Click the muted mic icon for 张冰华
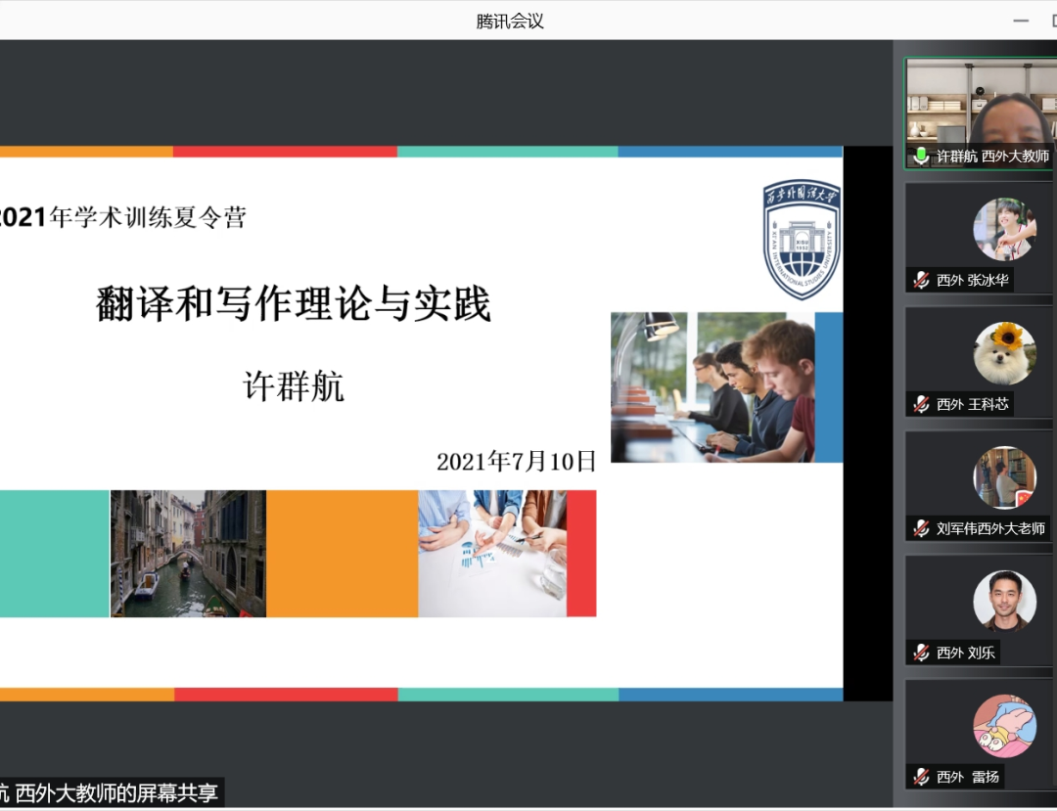Viewport: 1057px width, 811px height. (x=921, y=281)
